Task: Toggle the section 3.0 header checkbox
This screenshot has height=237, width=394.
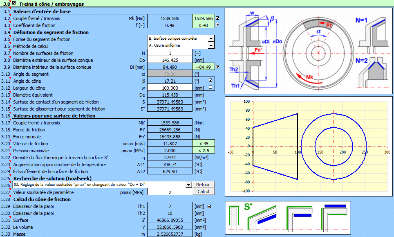Action: 14,4
